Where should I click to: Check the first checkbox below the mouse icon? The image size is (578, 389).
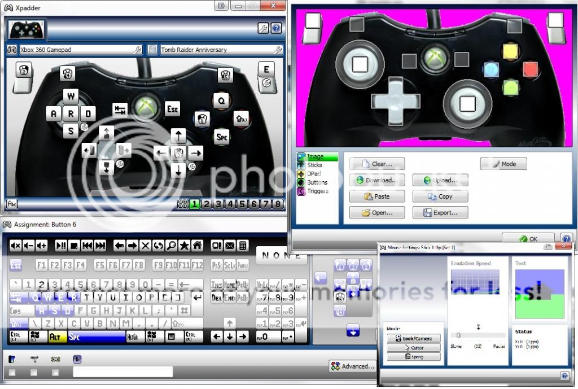(11, 372)
